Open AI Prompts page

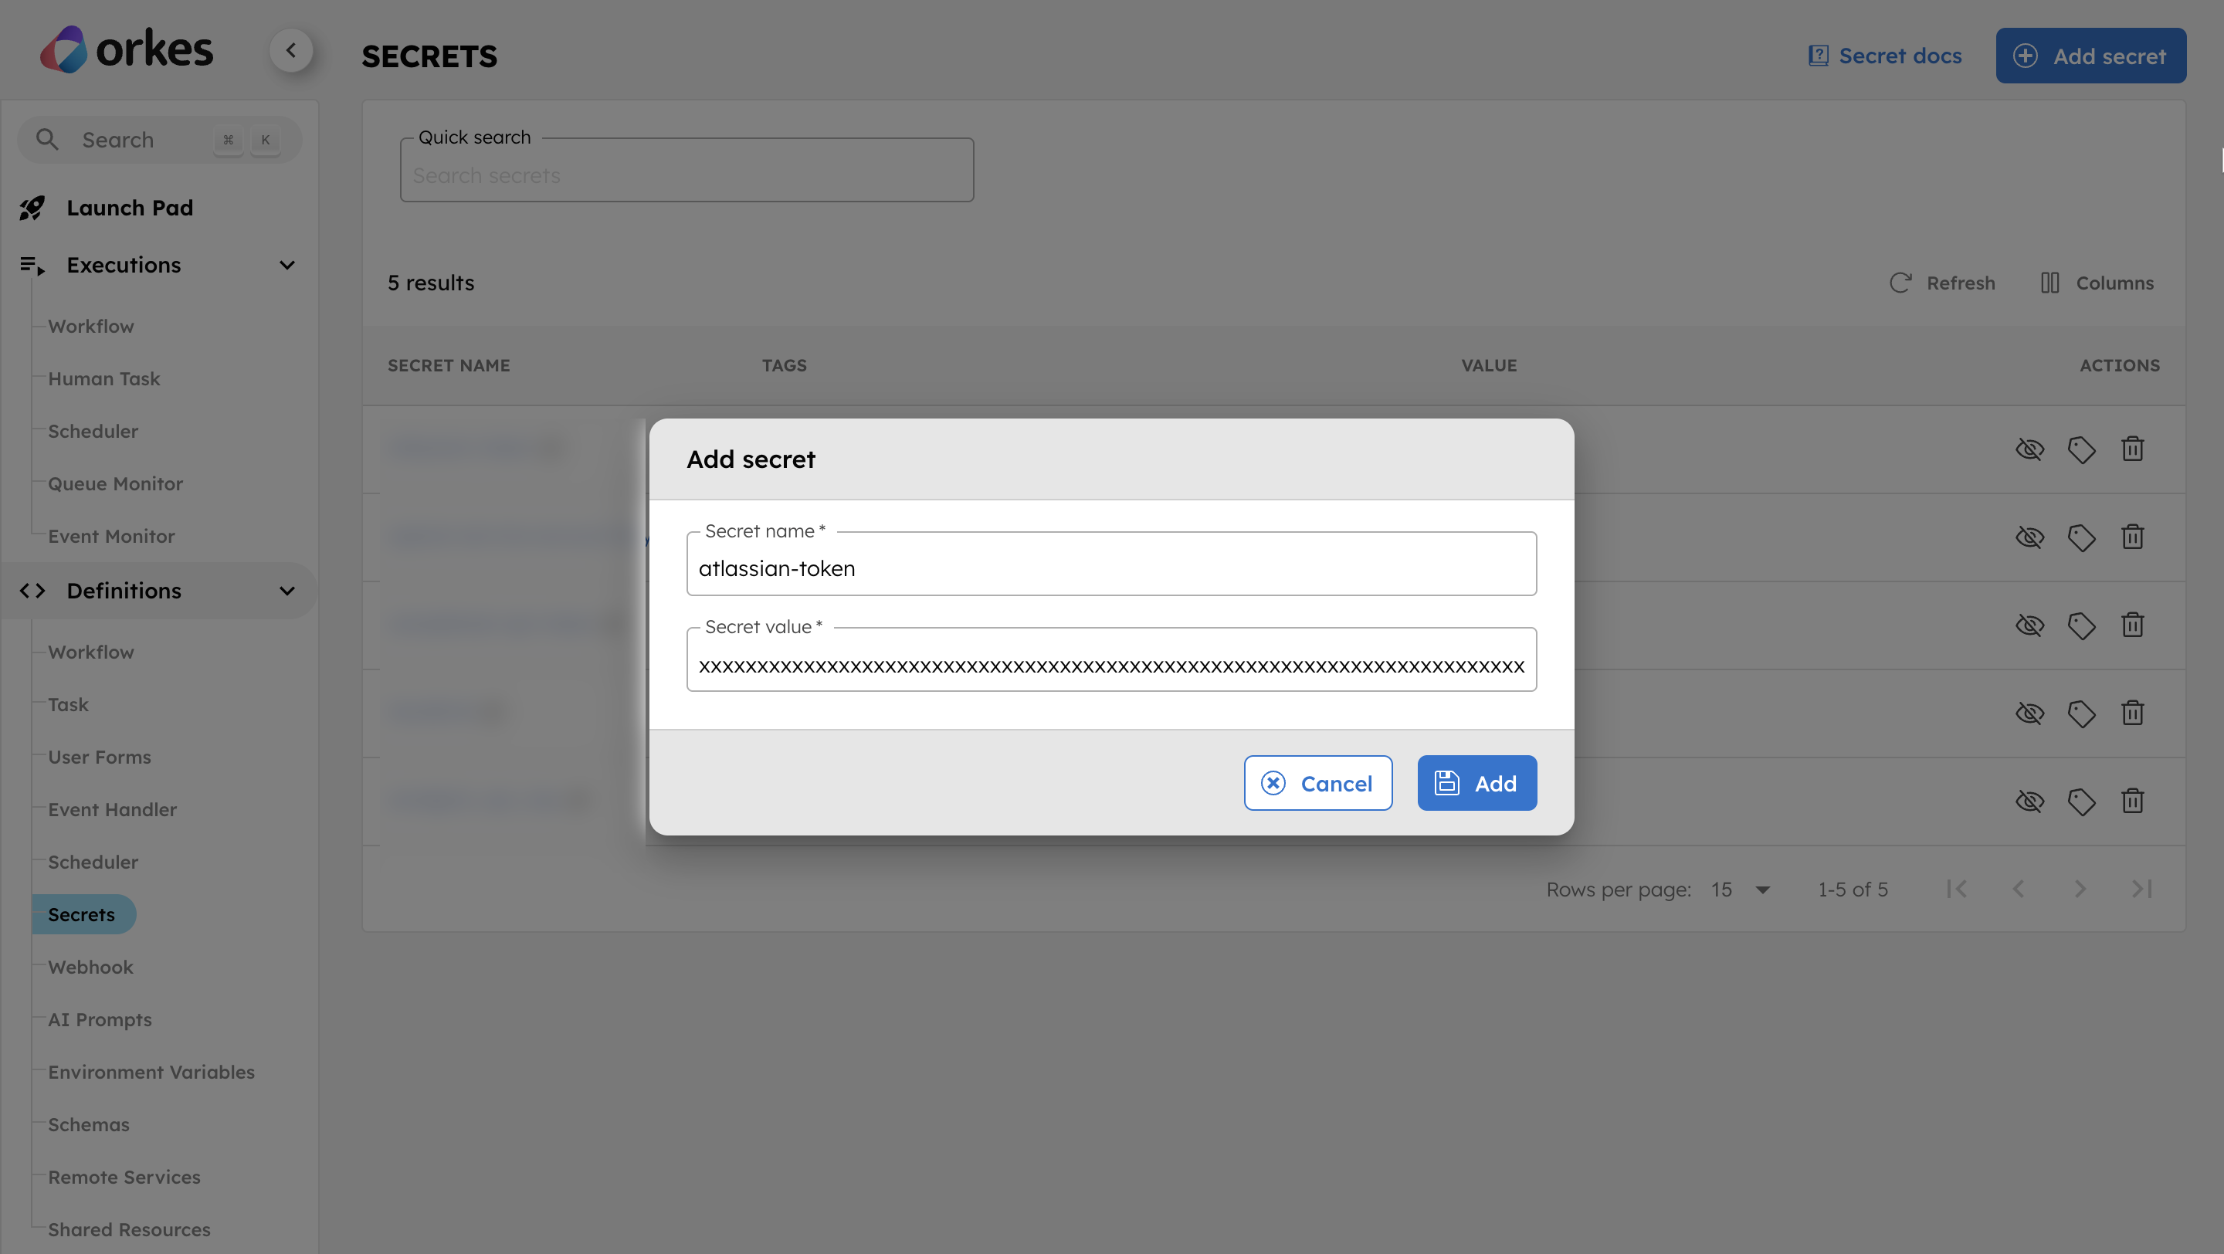[100, 1020]
